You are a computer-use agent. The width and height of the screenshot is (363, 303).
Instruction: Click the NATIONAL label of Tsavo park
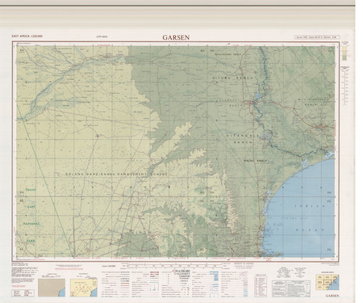[31, 224]
